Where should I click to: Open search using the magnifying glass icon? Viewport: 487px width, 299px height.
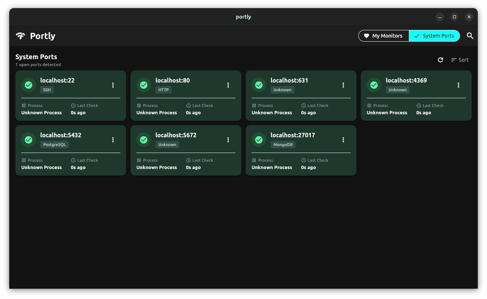470,36
